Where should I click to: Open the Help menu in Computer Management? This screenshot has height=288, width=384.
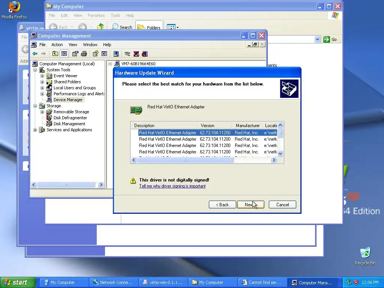click(x=107, y=45)
